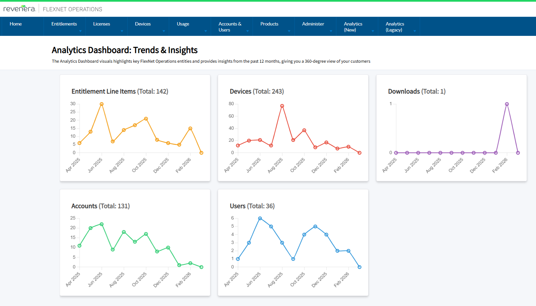Expand the Usage menu chevron

coord(205,31)
